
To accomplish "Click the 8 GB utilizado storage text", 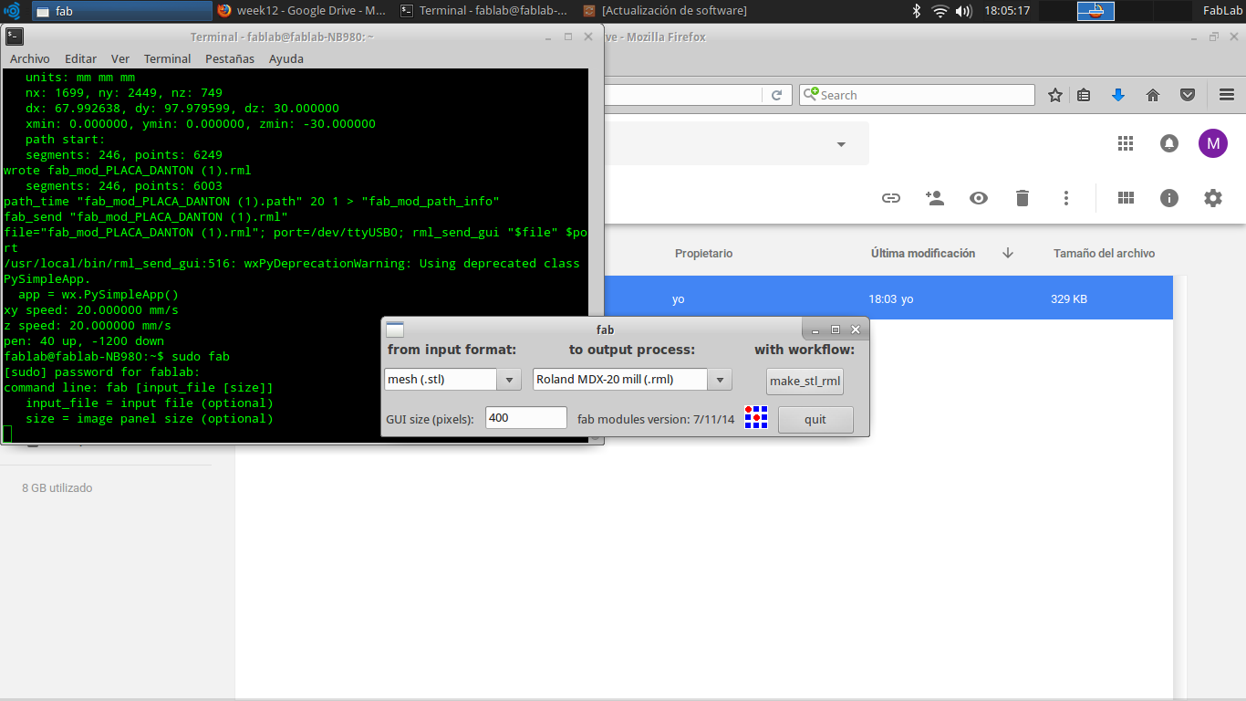I will [x=57, y=488].
